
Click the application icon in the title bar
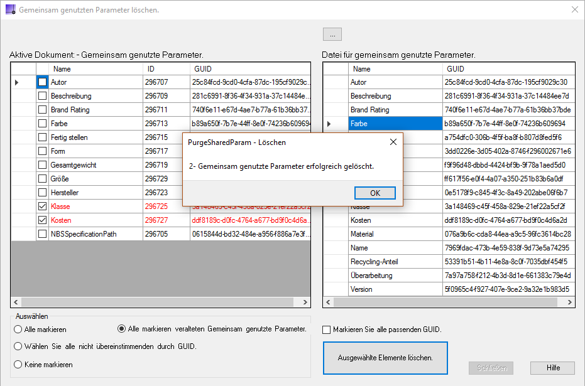[11, 9]
